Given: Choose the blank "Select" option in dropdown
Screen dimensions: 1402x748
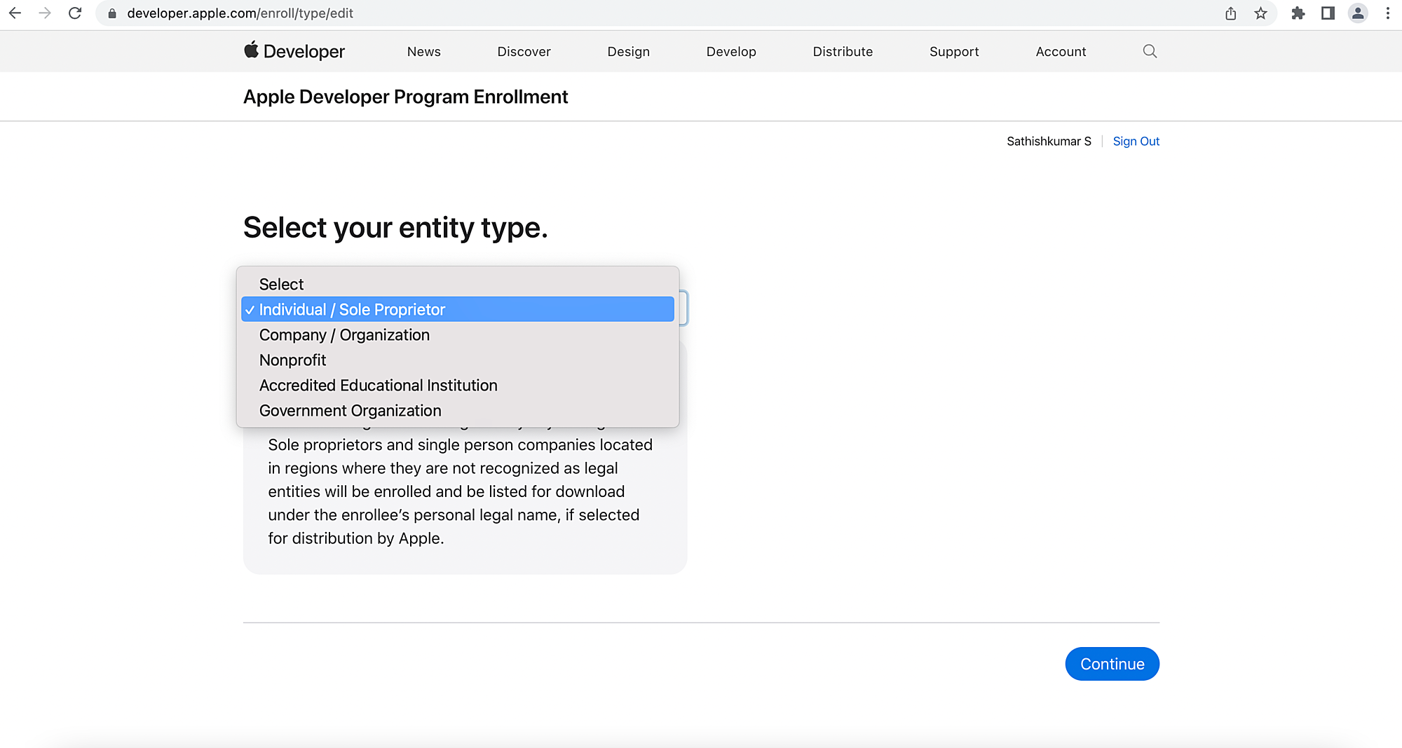Looking at the screenshot, I should click(x=281, y=285).
